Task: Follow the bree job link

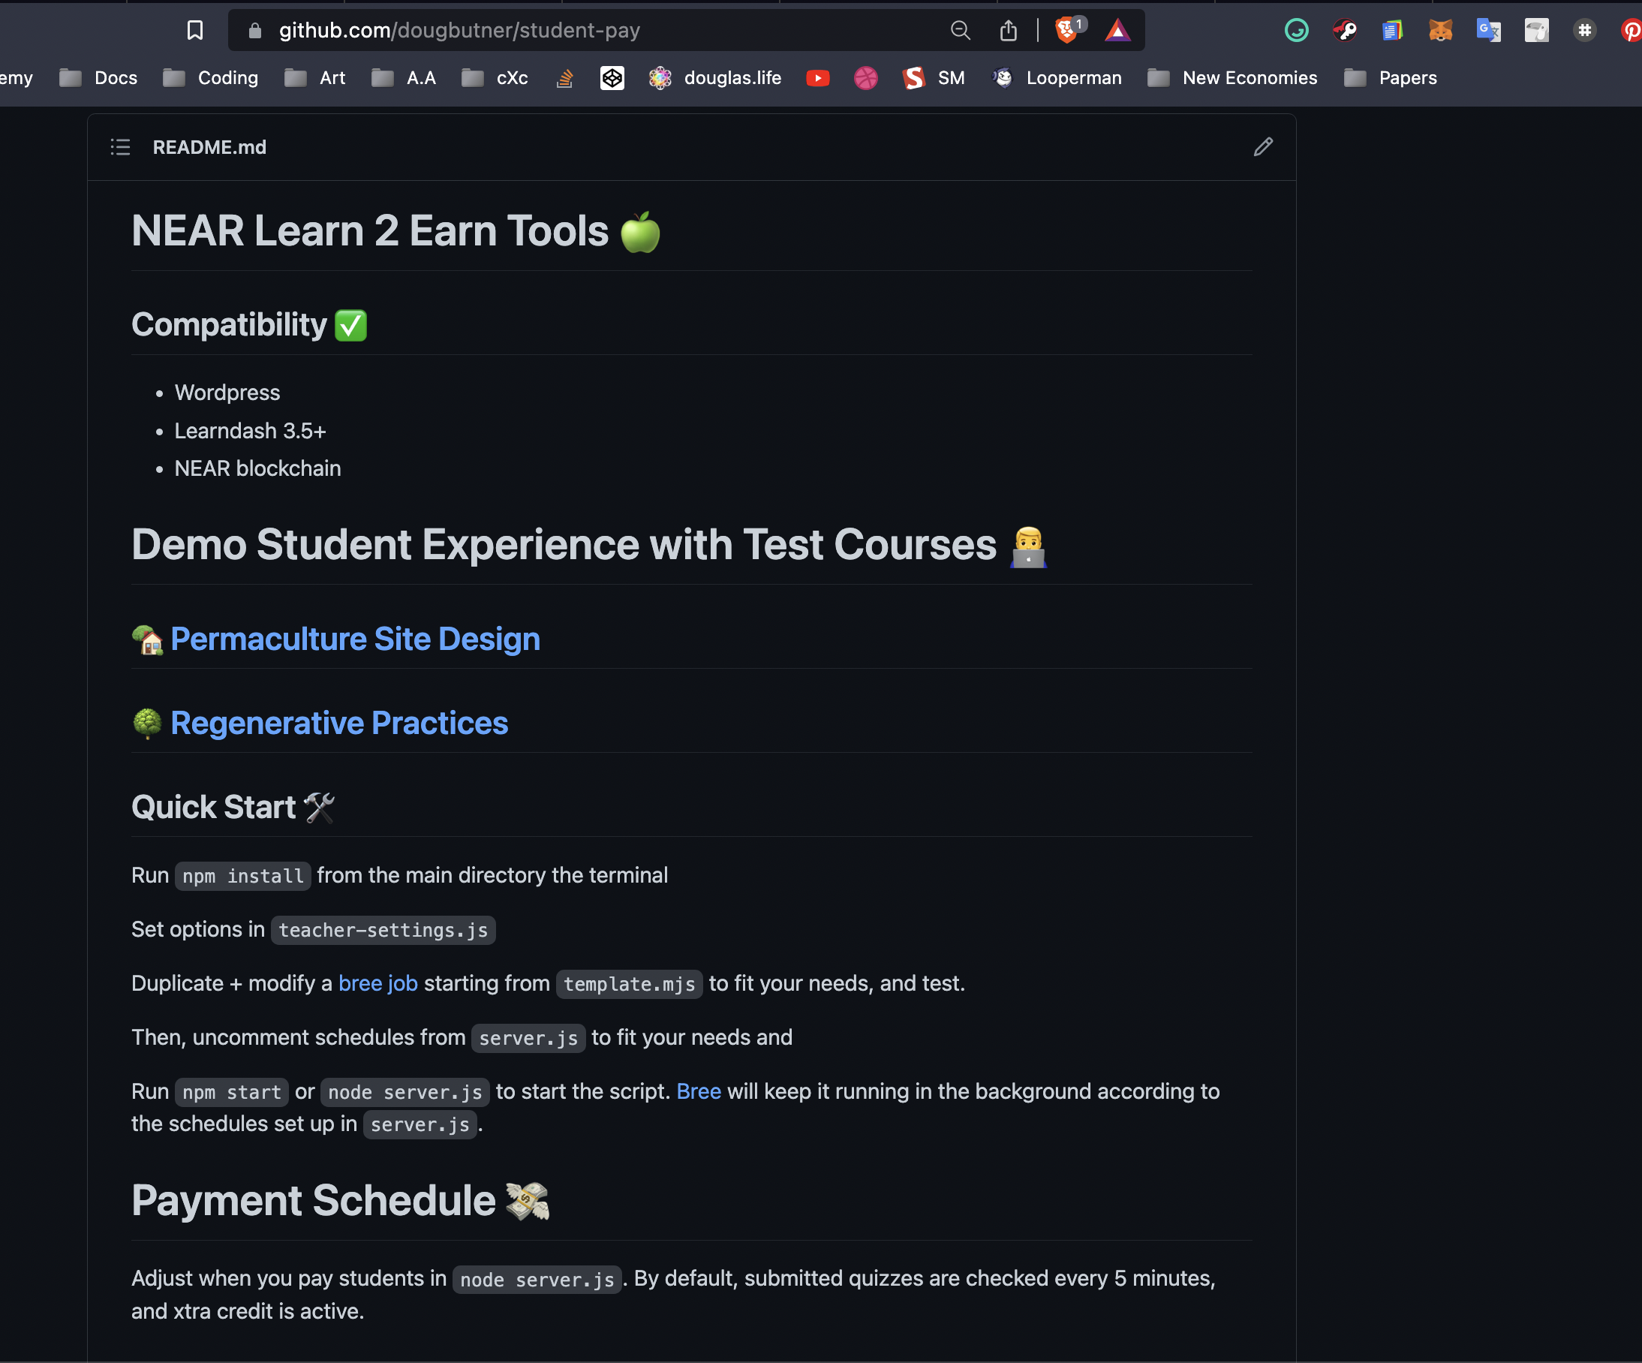Action: pyautogui.click(x=377, y=983)
